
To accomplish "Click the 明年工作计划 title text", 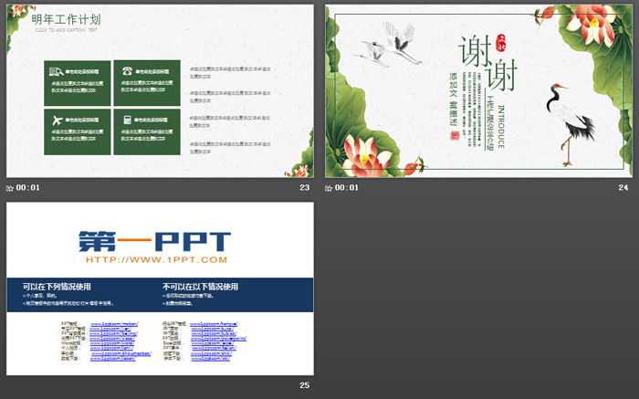I will pyautogui.click(x=66, y=19).
